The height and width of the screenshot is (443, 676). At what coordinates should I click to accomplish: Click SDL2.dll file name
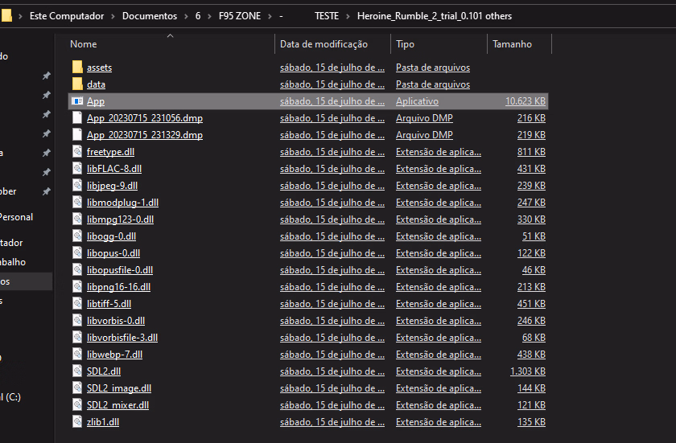click(104, 371)
